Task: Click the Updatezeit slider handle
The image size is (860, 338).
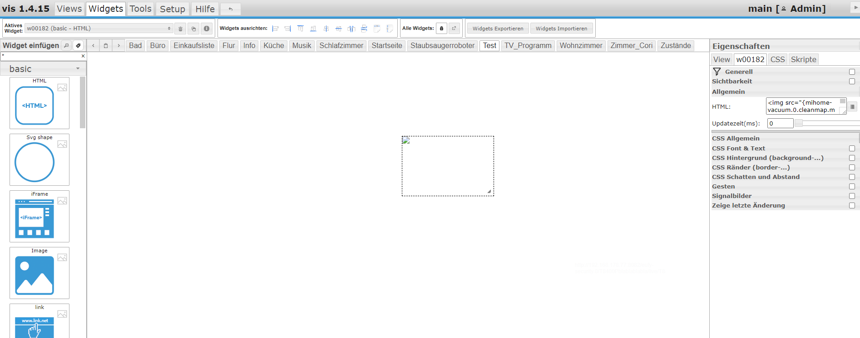Action: point(799,123)
